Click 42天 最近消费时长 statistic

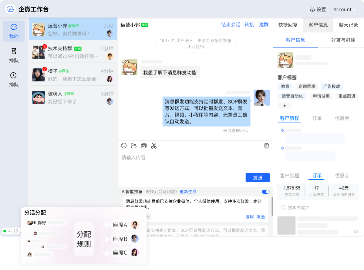click(x=344, y=191)
